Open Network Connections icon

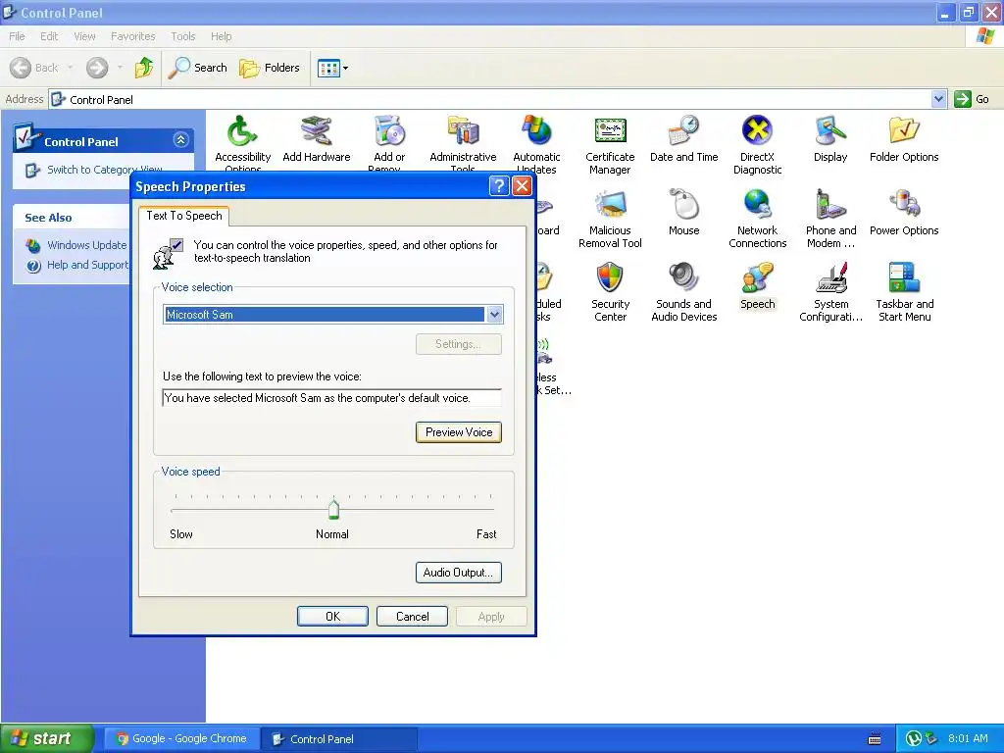[x=758, y=205]
